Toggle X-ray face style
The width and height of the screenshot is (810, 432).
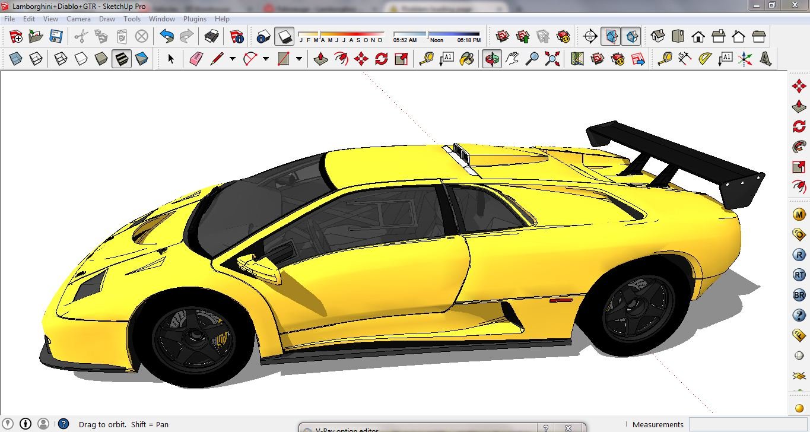click(x=16, y=59)
